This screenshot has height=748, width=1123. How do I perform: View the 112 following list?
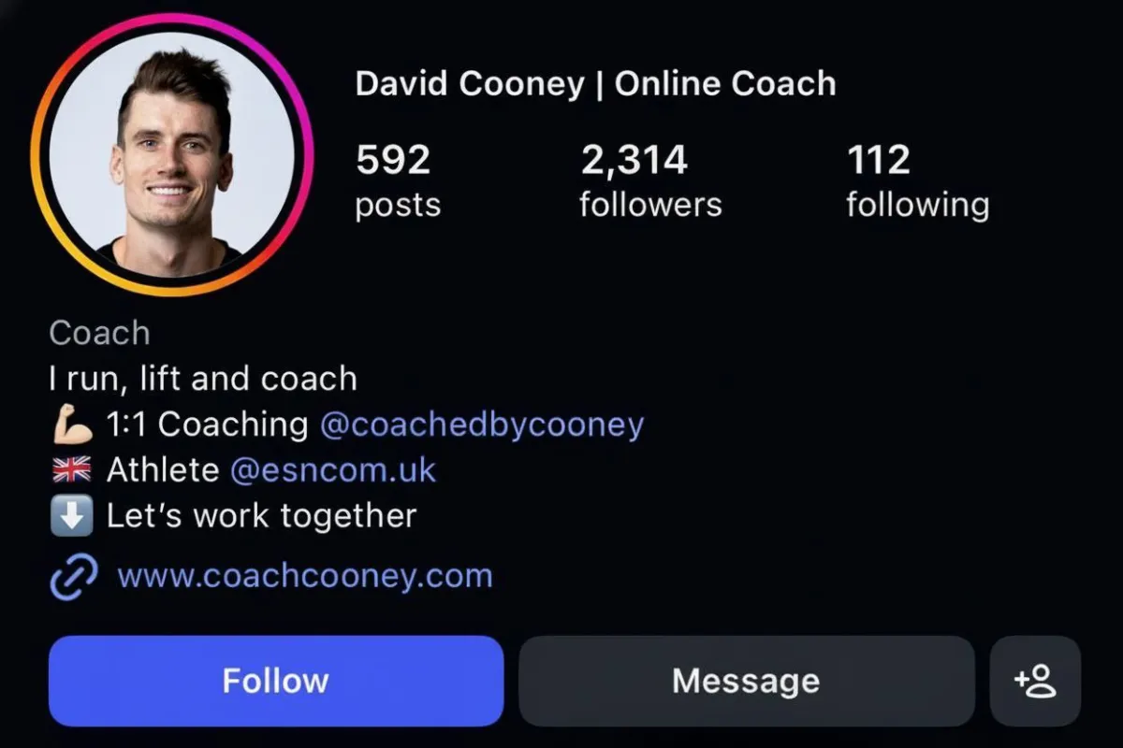[917, 181]
